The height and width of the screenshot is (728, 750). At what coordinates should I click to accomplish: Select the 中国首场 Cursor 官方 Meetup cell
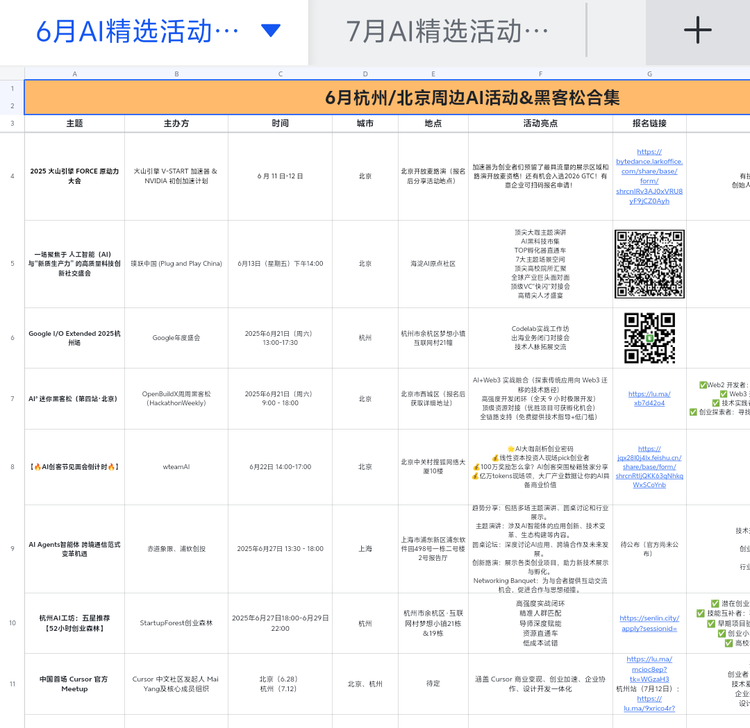tap(74, 684)
